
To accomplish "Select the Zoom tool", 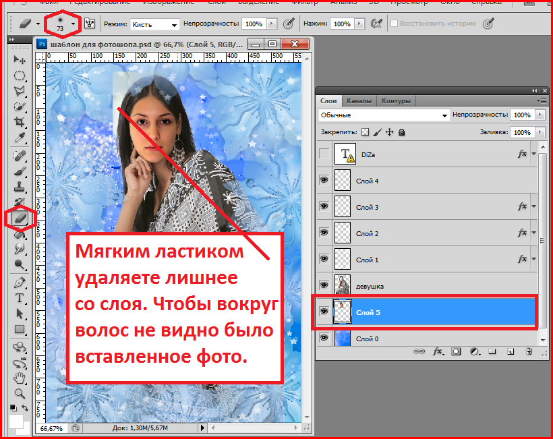I will click(20, 393).
